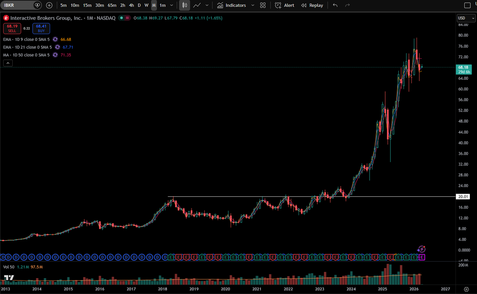
Task: Click the 68.19 SELL button
Action: tap(12, 28)
